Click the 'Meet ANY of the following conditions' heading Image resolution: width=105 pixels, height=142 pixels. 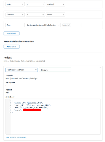pos(19,41)
